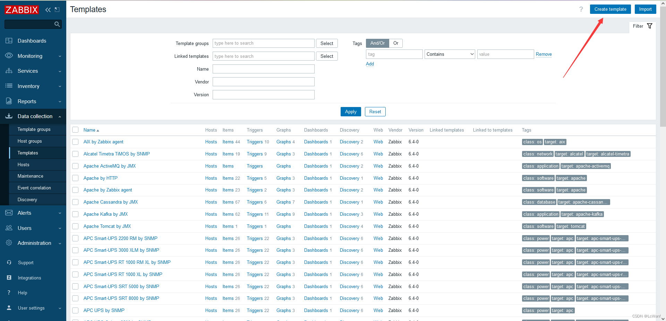Image resolution: width=666 pixels, height=321 pixels.
Task: Open the Contains tag operator dropdown
Action: click(x=450, y=54)
